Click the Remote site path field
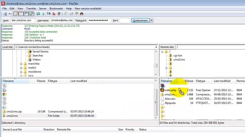 pos(210,47)
